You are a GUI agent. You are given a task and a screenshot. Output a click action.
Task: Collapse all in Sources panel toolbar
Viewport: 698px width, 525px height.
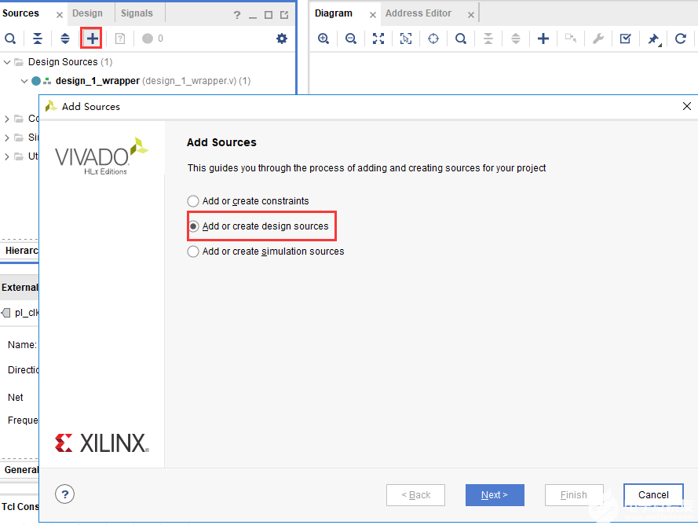click(x=38, y=39)
